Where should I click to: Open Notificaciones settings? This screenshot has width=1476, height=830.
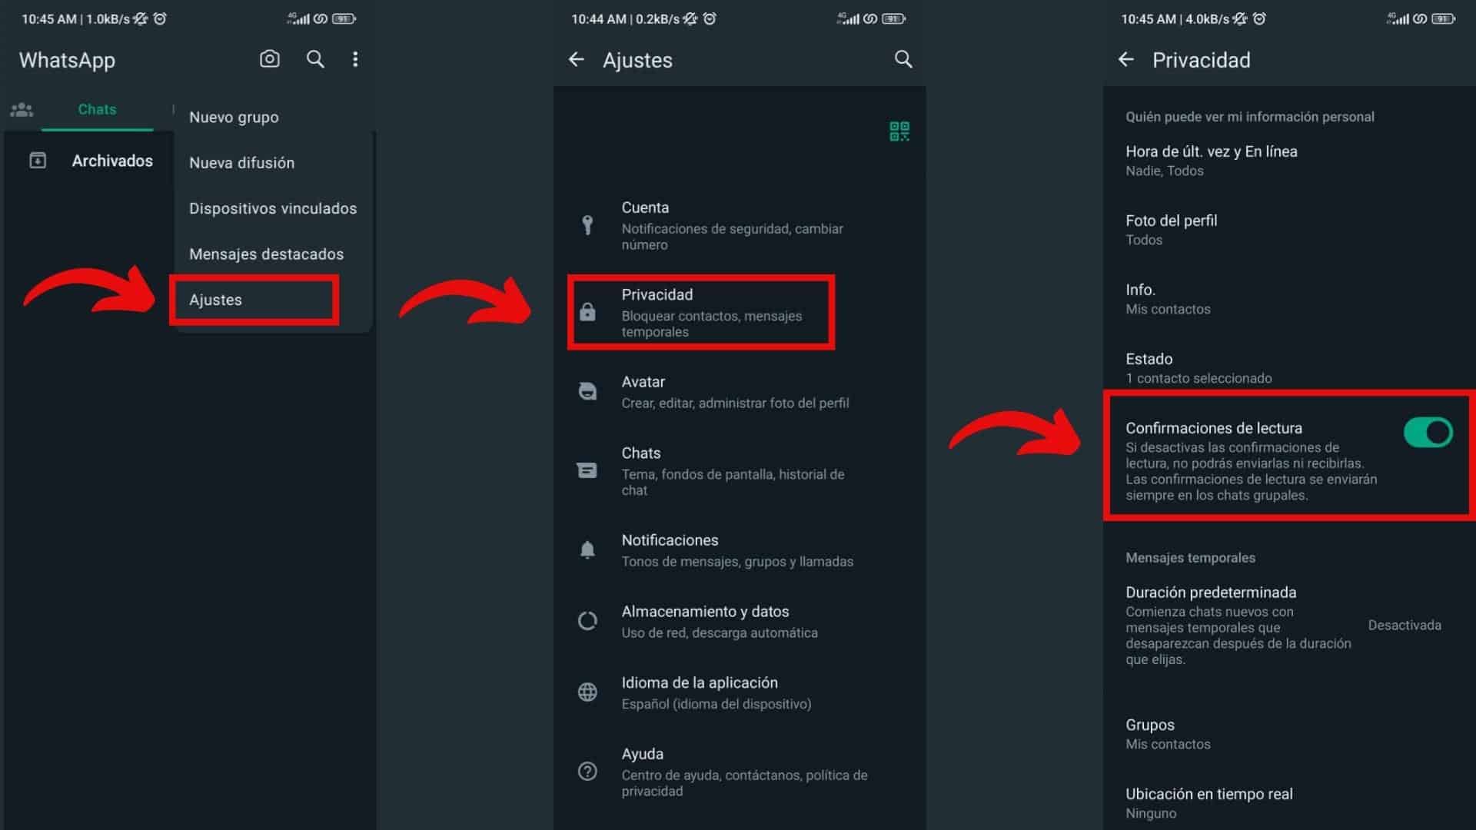coord(740,550)
